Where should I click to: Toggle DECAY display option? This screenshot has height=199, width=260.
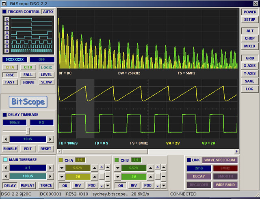(x=199, y=176)
